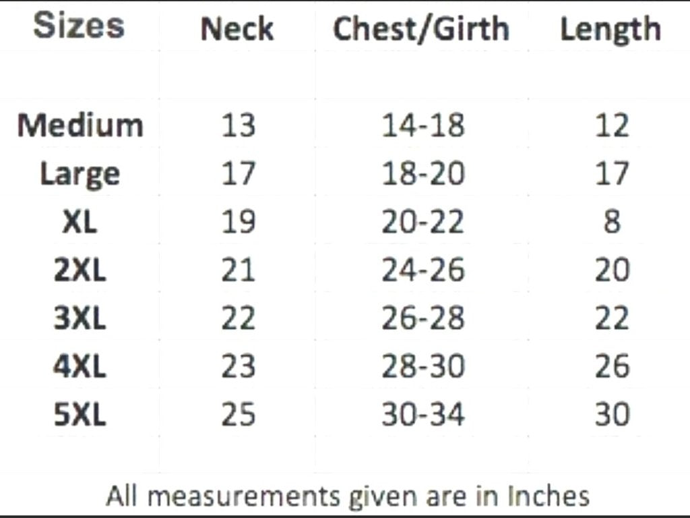Click the "All measurements given are in Inches" note
Viewport: 690px width, 518px height.
tap(348, 496)
